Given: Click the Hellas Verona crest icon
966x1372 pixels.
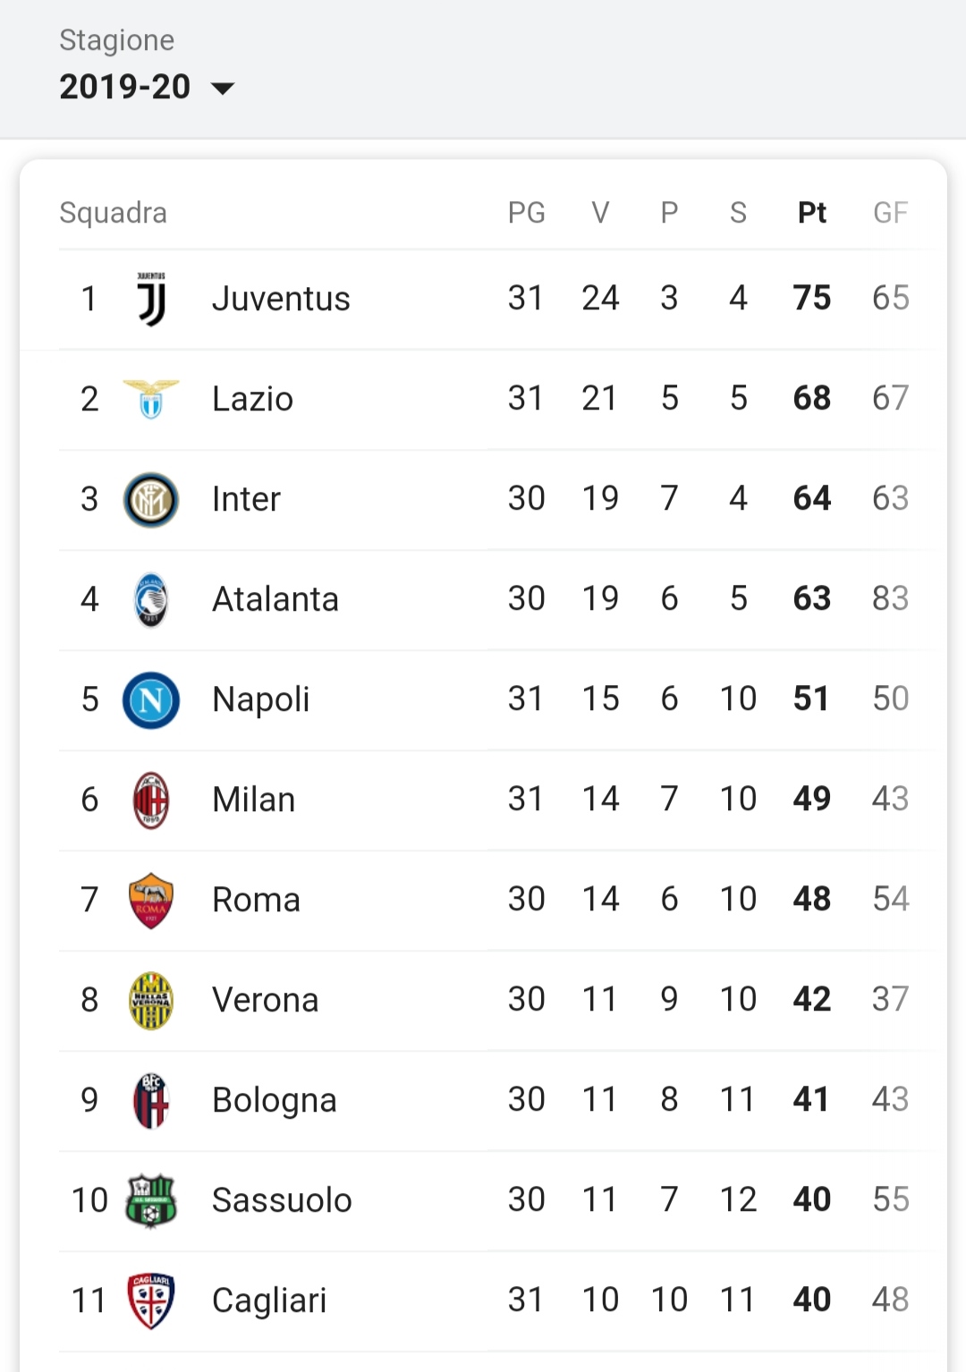Looking at the screenshot, I should (x=151, y=1000).
